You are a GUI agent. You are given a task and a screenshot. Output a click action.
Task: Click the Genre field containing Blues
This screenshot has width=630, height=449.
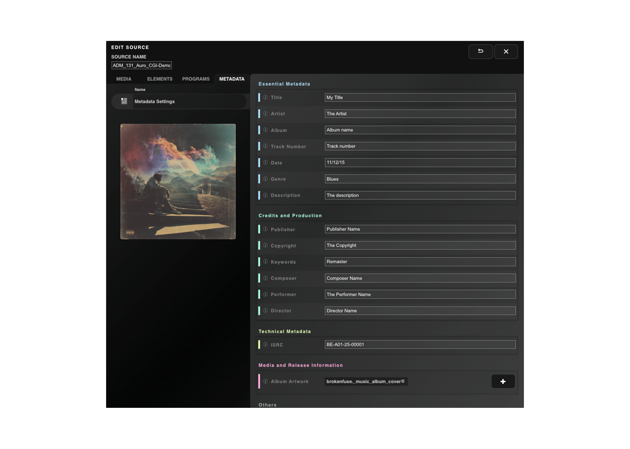click(420, 179)
